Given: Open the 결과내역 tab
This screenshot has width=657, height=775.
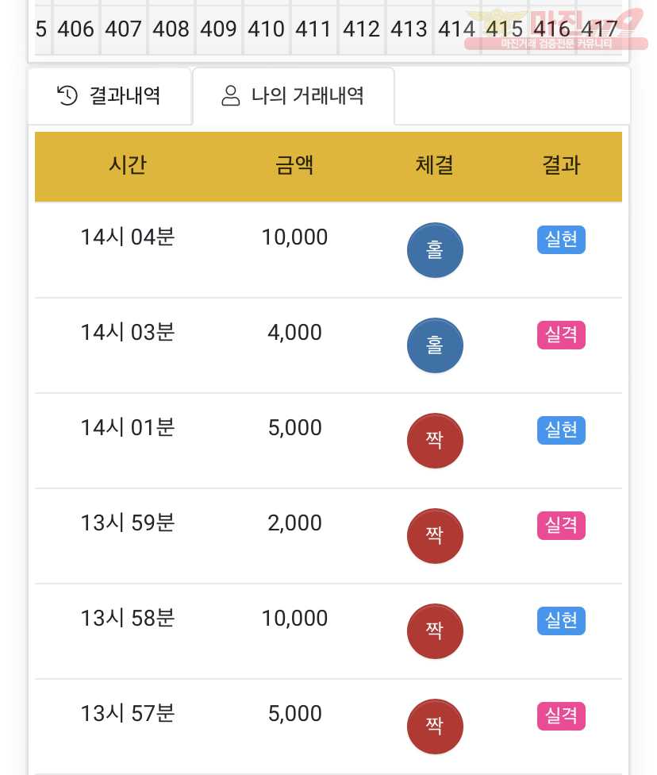Looking at the screenshot, I should pos(109,96).
